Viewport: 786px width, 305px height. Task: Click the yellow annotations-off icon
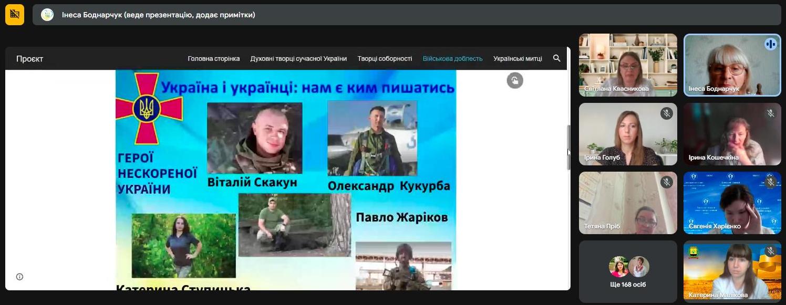15,15
